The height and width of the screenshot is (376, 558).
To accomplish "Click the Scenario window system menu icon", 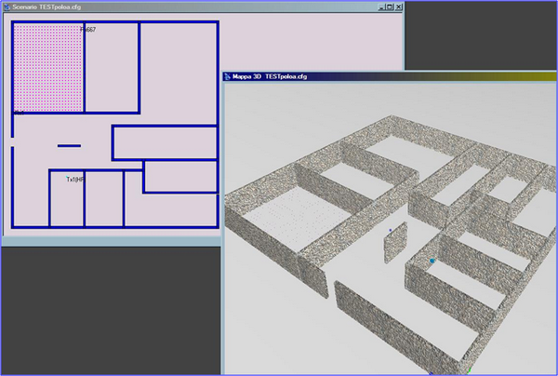I will coord(6,6).
